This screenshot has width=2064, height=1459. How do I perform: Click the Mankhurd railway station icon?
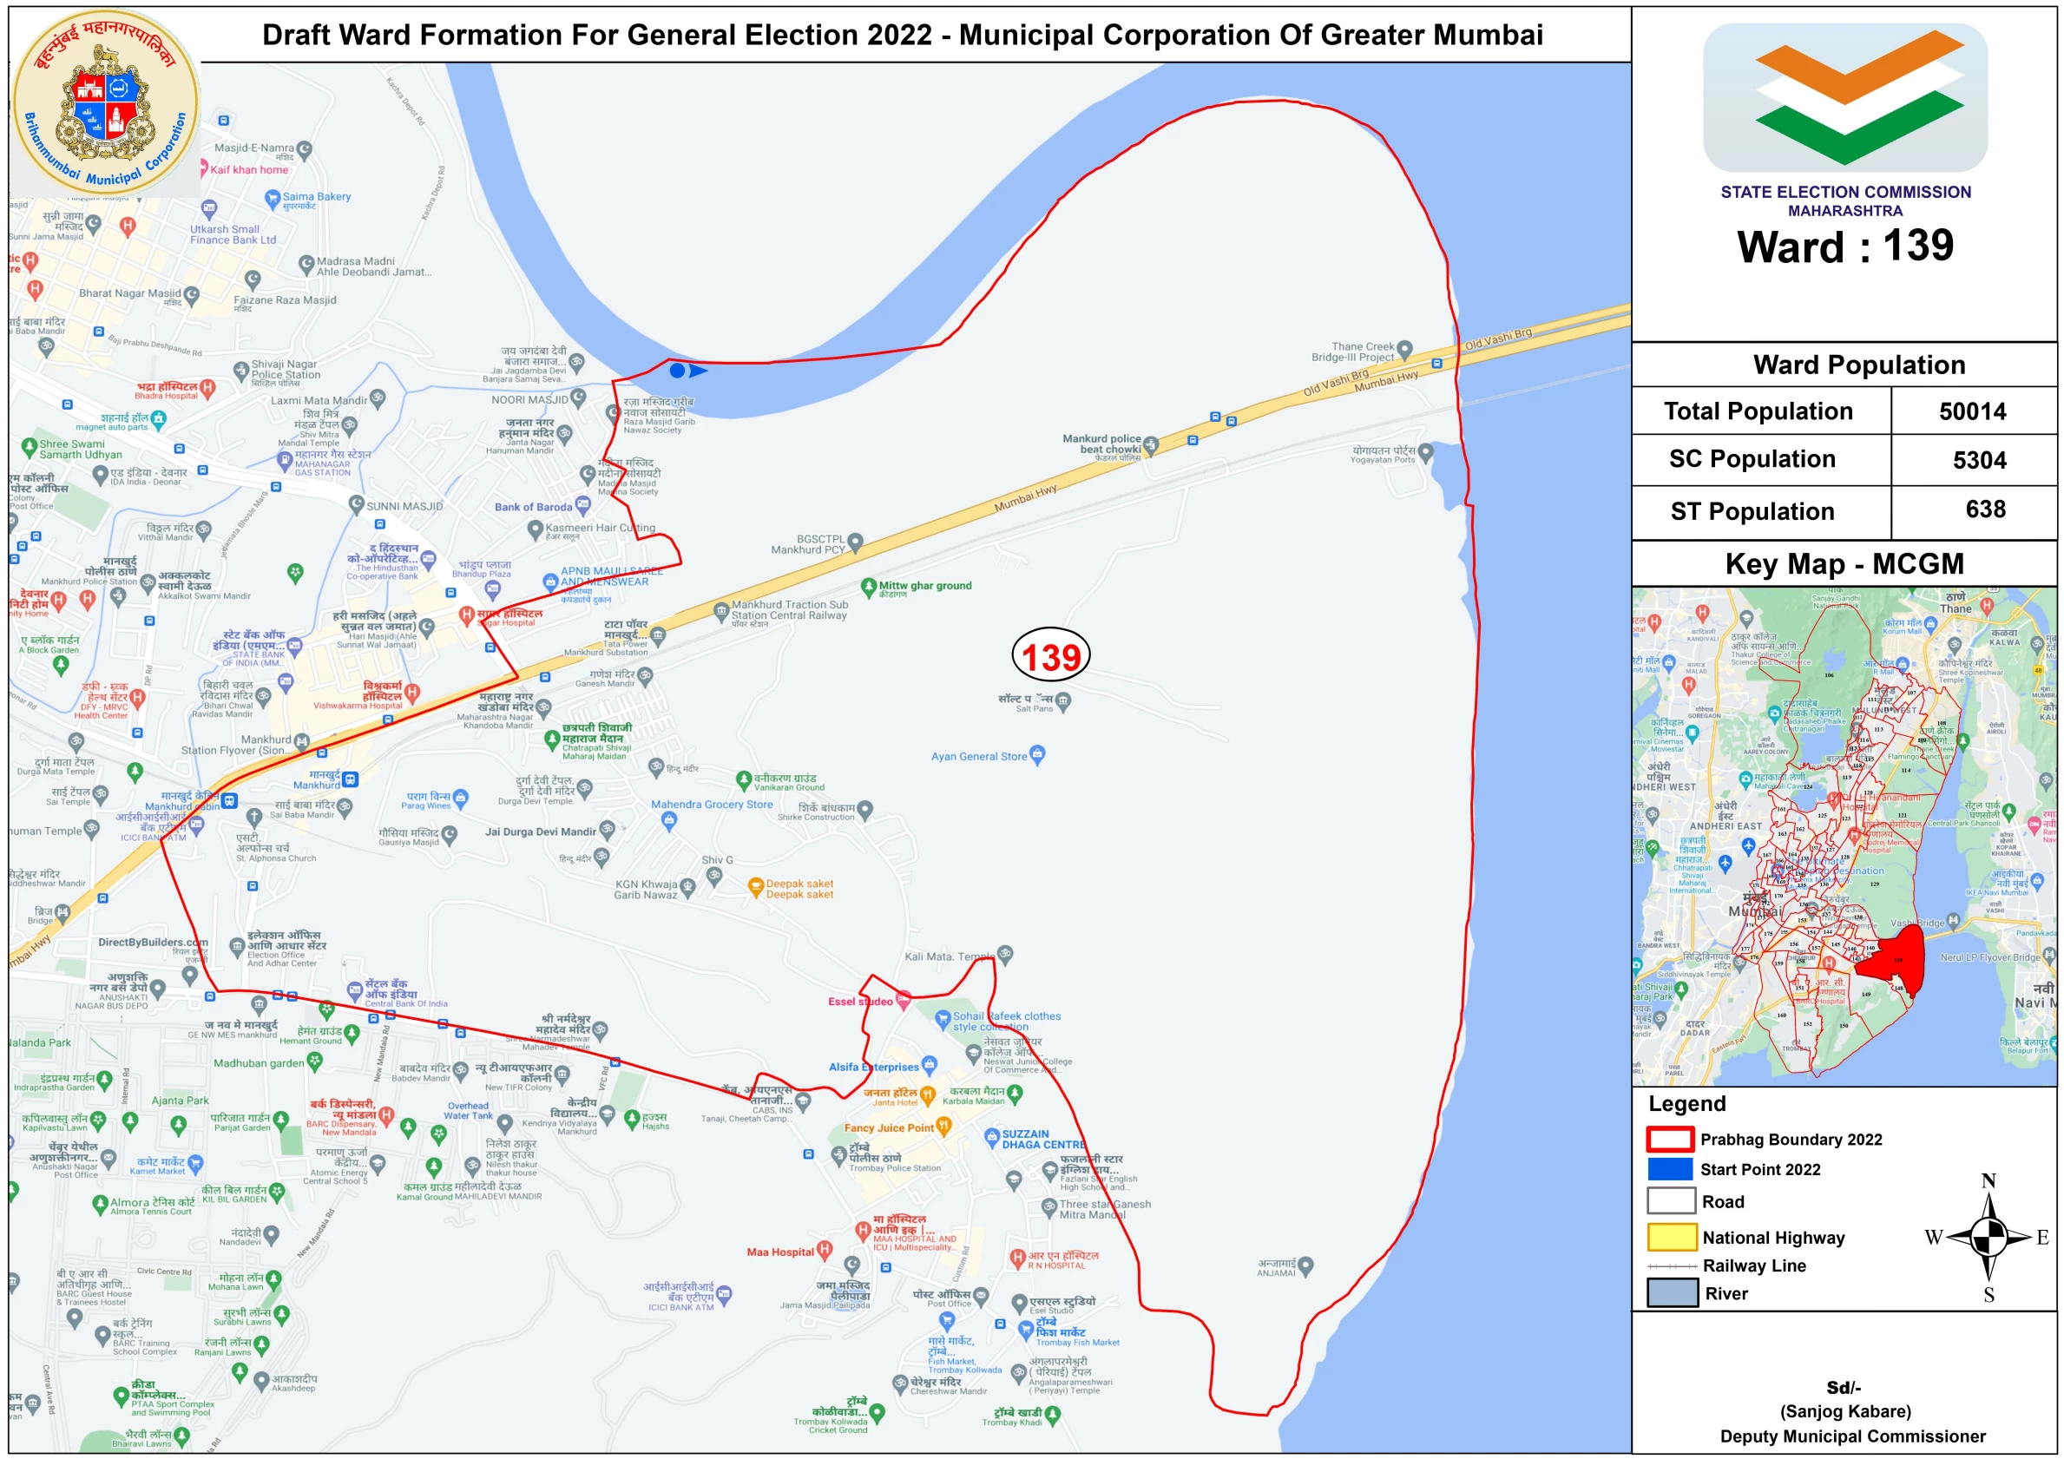pyautogui.click(x=351, y=779)
